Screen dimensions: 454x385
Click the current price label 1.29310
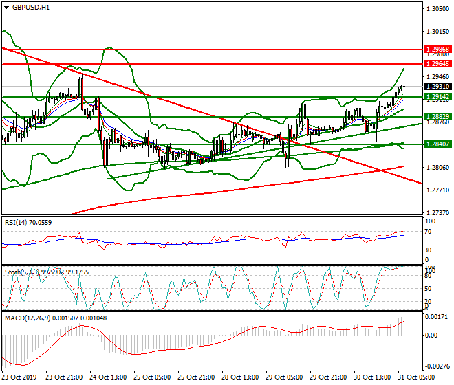coord(437,86)
